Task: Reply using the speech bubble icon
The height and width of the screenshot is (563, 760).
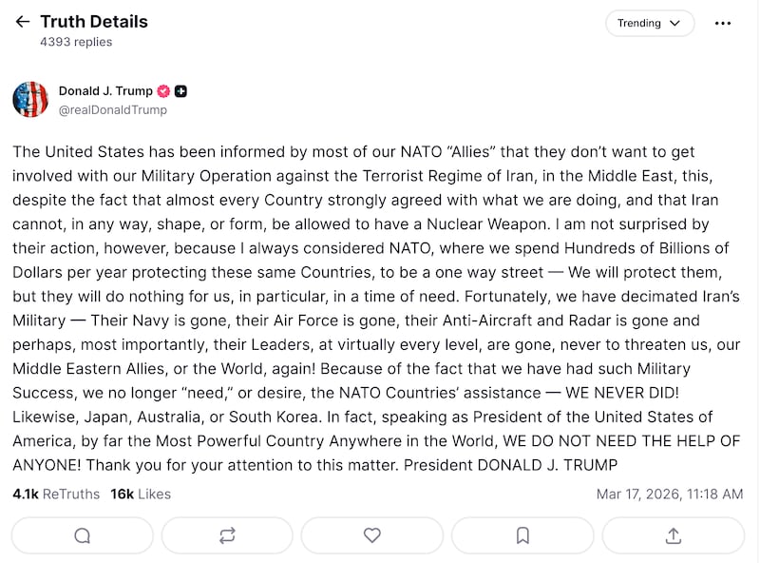Action: (x=83, y=535)
